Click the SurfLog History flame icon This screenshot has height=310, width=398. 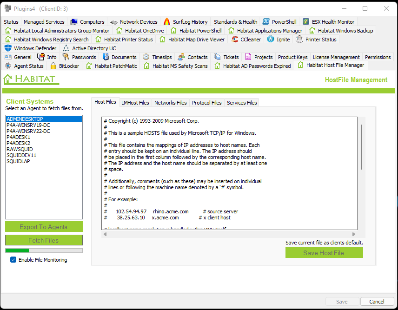point(167,21)
